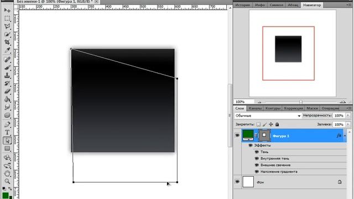Screen dimensions: 354x199
Task: Select the Type tool
Action: [7, 133]
